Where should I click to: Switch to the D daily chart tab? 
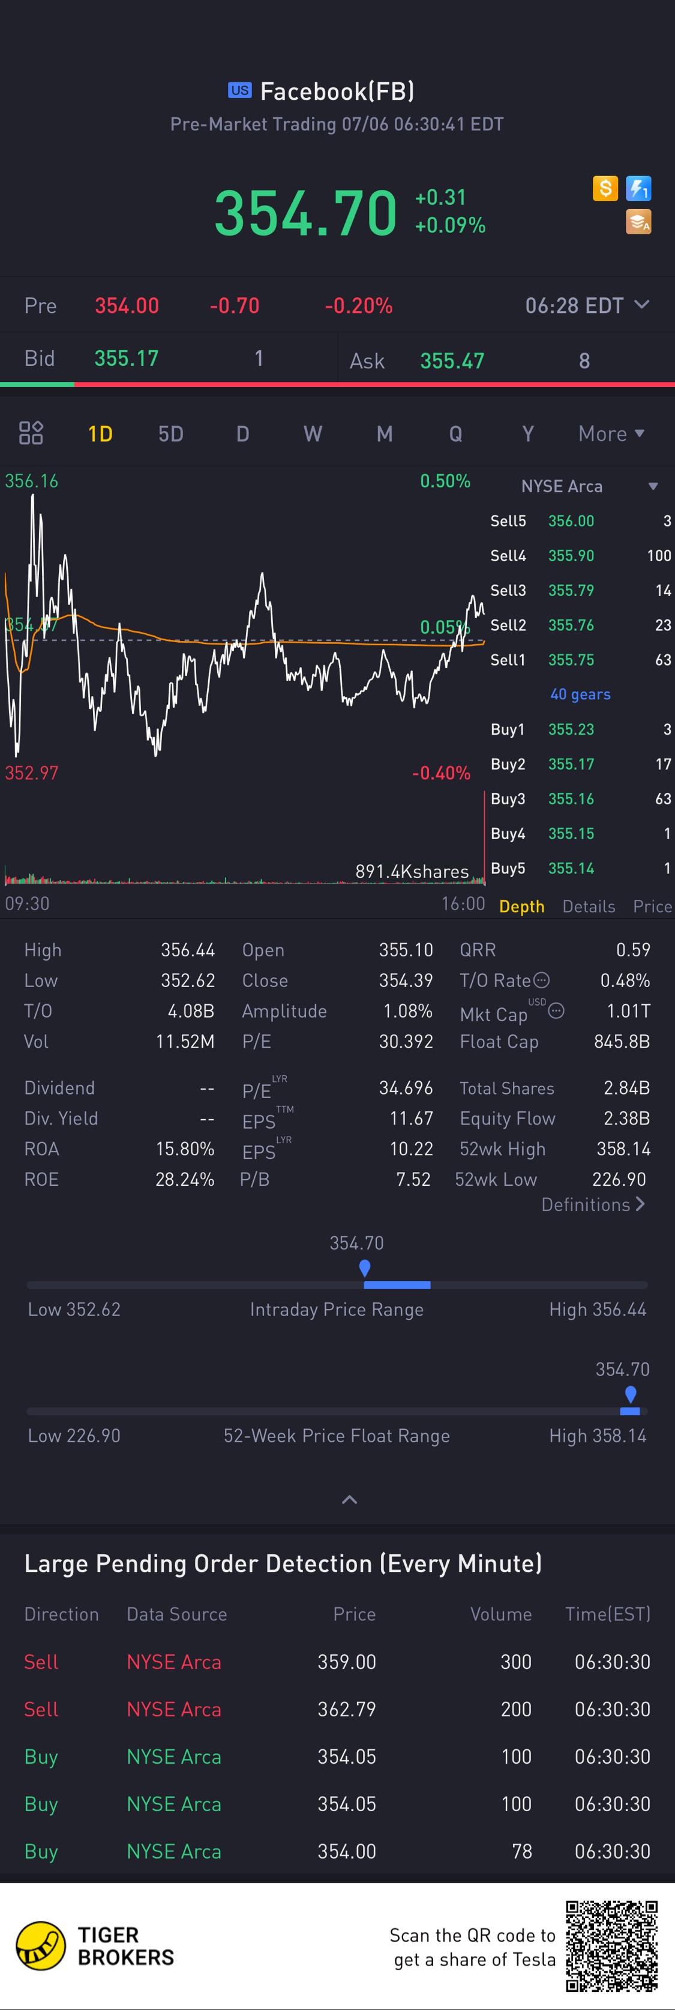[242, 434]
